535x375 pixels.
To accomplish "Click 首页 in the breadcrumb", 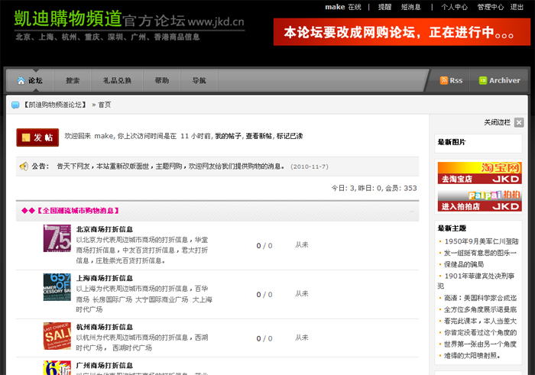I will point(105,105).
